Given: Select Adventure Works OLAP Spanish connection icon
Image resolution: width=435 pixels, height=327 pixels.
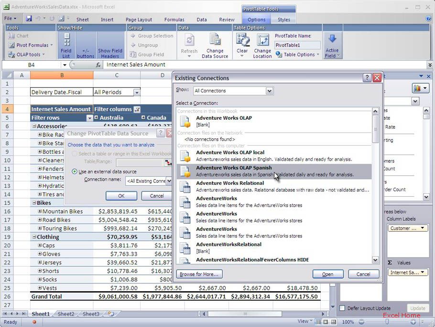Looking at the screenshot, I should (x=185, y=171).
